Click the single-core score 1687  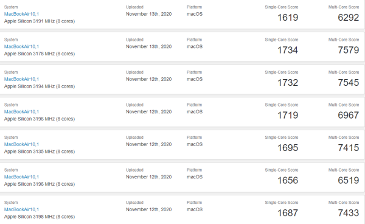click(288, 213)
